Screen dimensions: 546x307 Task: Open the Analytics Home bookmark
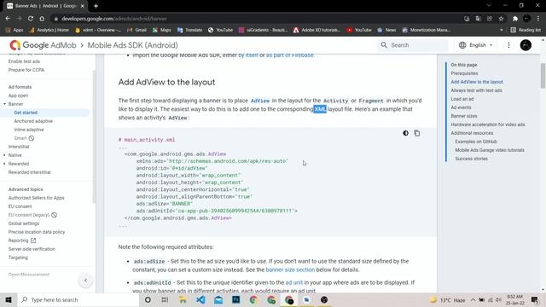pyautogui.click(x=49, y=30)
